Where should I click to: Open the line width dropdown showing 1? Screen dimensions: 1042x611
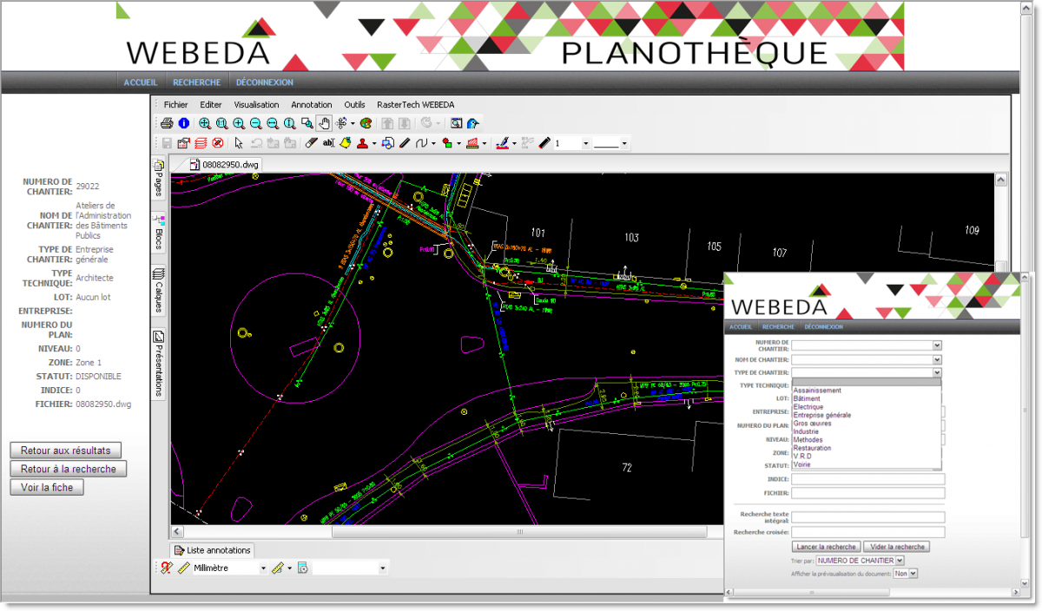tap(585, 144)
